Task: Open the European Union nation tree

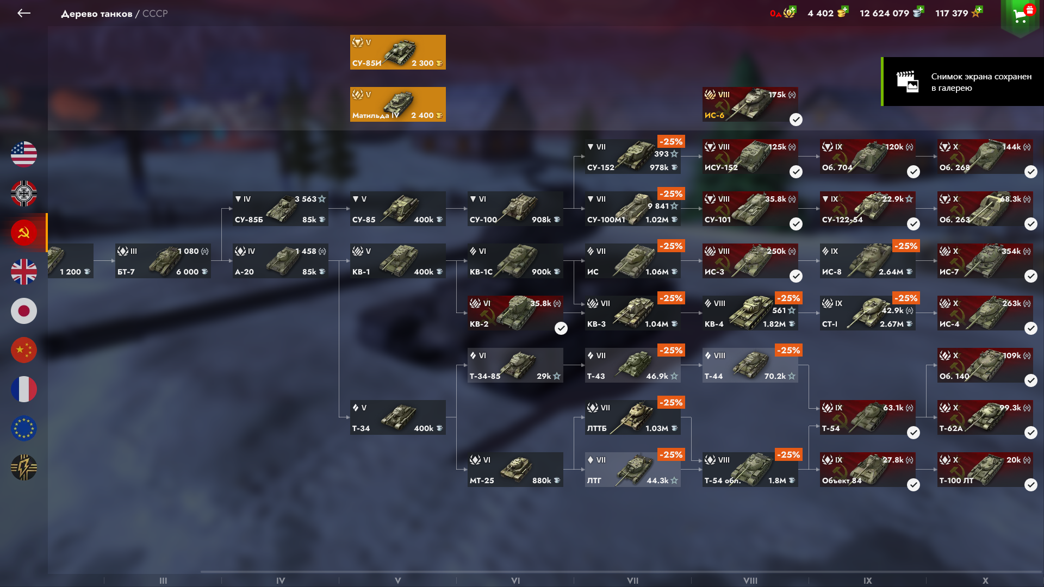Action: (x=24, y=428)
